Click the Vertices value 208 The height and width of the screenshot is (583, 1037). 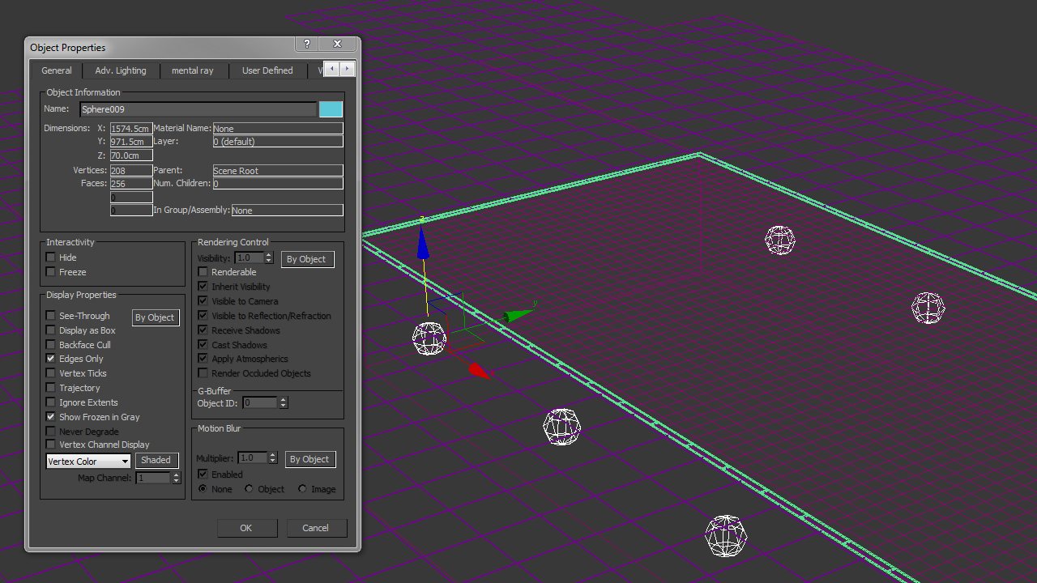pyautogui.click(x=131, y=171)
